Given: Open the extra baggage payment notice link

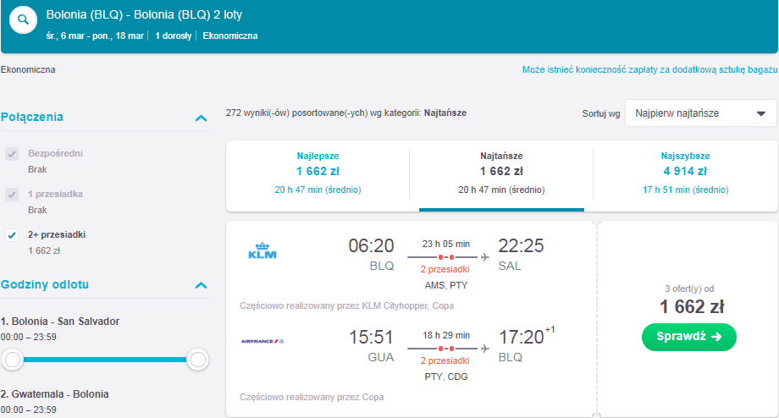Looking at the screenshot, I should 649,70.
